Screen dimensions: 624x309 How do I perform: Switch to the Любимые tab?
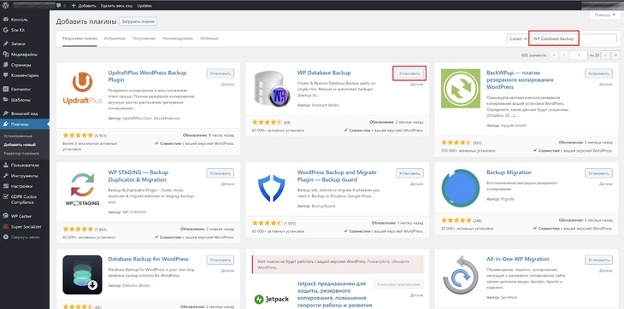pos(209,38)
